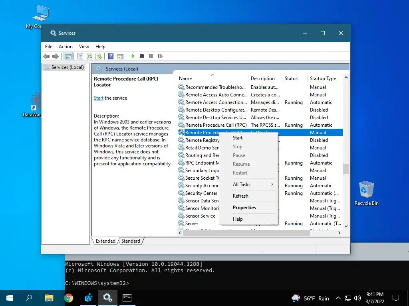Switch to the Standard tab

pyautogui.click(x=131, y=241)
